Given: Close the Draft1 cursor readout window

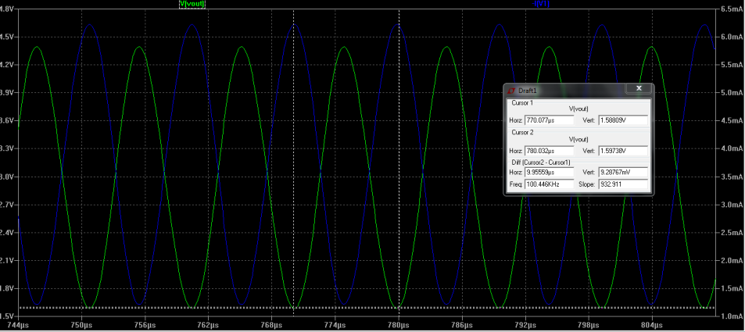Looking at the screenshot, I should click(x=639, y=89).
